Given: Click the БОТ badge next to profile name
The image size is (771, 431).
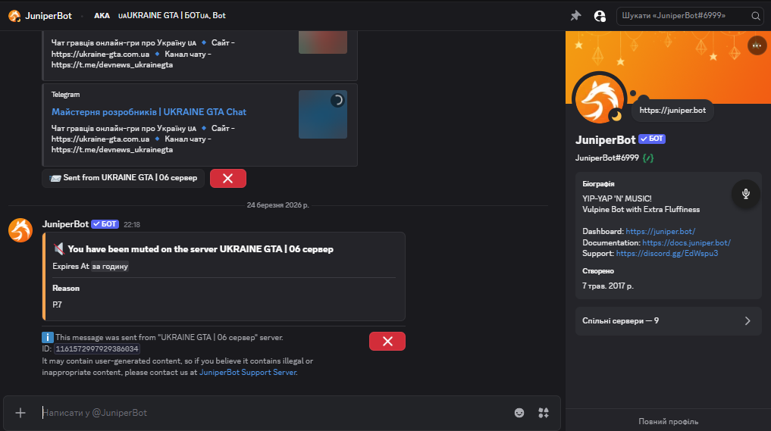Looking at the screenshot, I should tap(652, 139).
